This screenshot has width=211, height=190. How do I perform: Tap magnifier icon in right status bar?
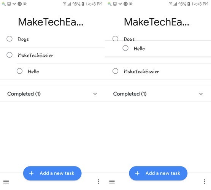pyautogui.click(x=109, y=4)
